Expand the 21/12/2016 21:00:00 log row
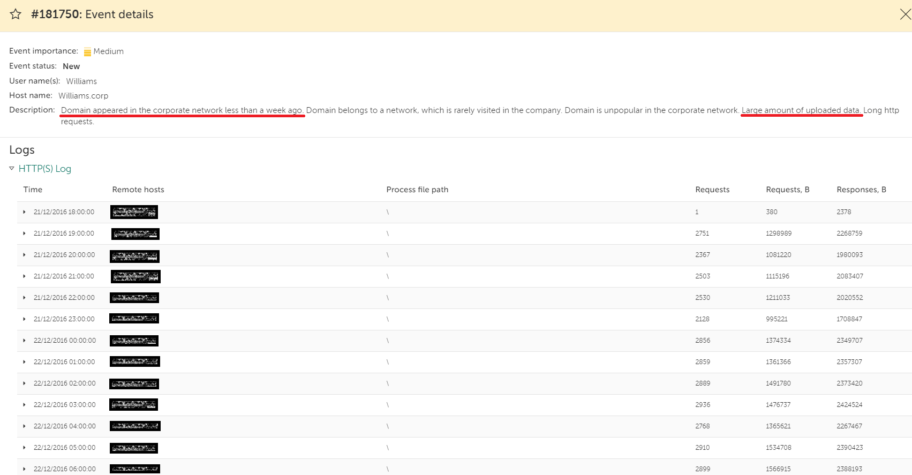Image resolution: width=912 pixels, height=475 pixels. click(24, 276)
